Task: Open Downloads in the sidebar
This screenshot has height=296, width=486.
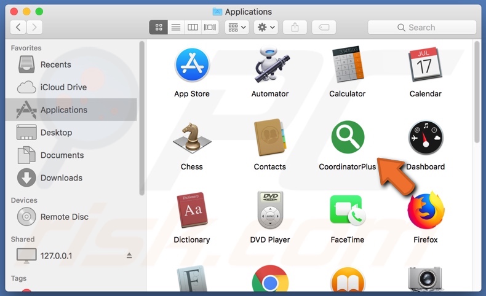Action: (71, 177)
